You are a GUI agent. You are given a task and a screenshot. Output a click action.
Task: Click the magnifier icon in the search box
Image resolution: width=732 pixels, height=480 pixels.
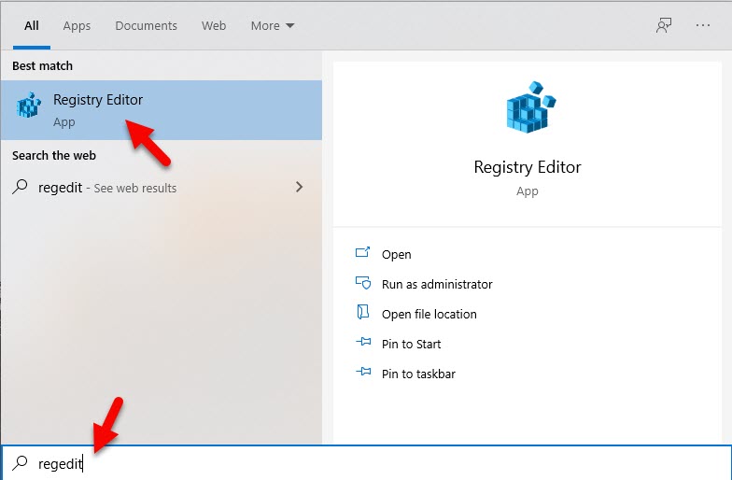tap(20, 463)
